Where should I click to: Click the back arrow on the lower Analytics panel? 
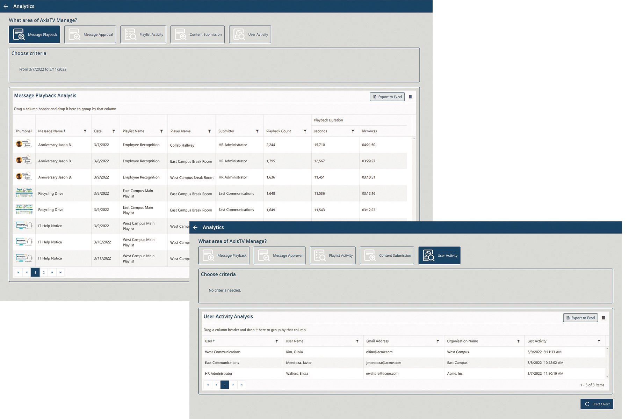195,227
